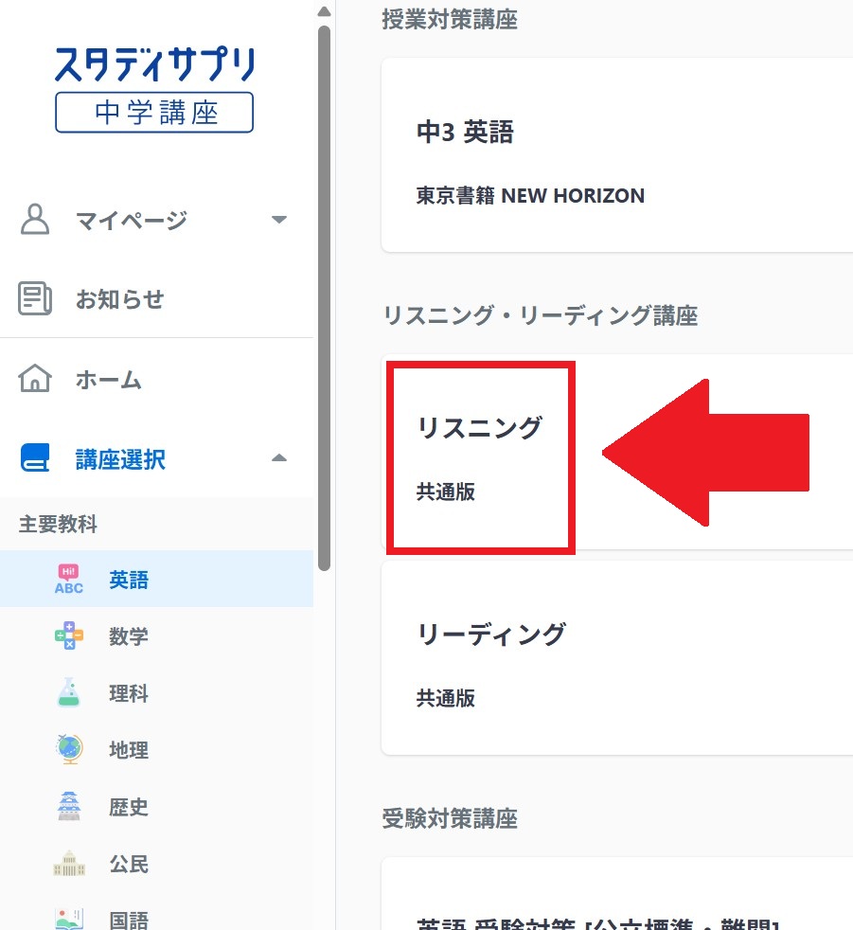
Task: Select the ホーム menu item
Action: click(108, 378)
